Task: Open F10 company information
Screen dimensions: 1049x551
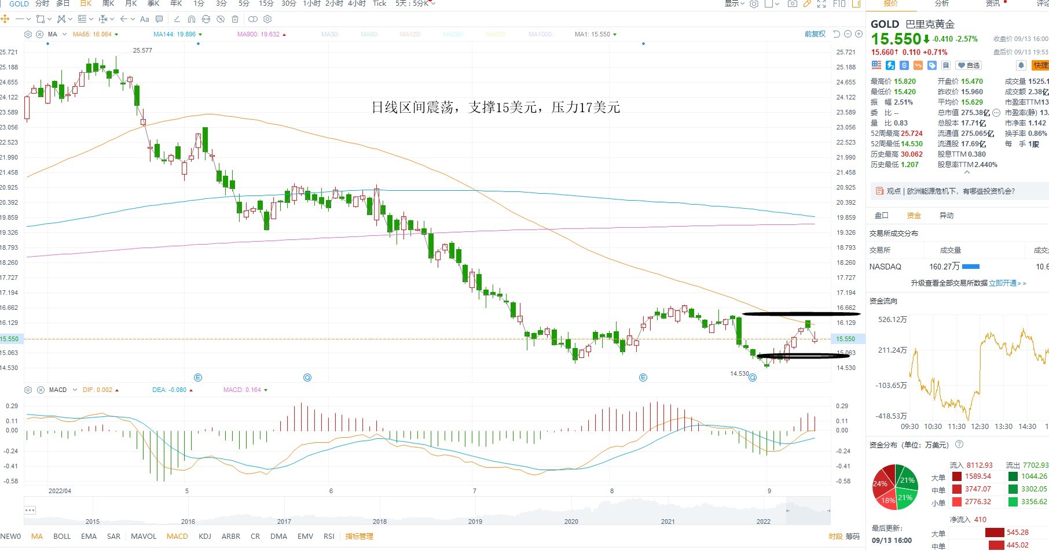Action: click(x=839, y=3)
